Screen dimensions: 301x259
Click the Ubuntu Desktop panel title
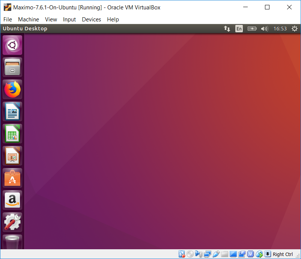(x=25, y=29)
